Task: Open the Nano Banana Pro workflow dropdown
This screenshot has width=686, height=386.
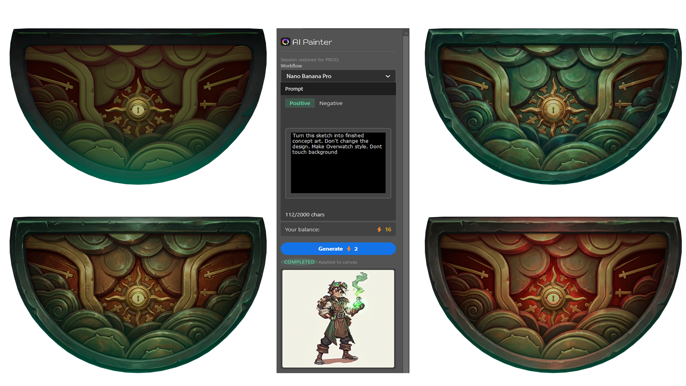Action: pyautogui.click(x=338, y=76)
